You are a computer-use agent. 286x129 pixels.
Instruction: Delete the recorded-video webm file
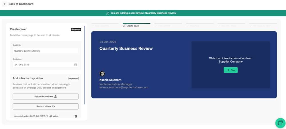click(76, 116)
